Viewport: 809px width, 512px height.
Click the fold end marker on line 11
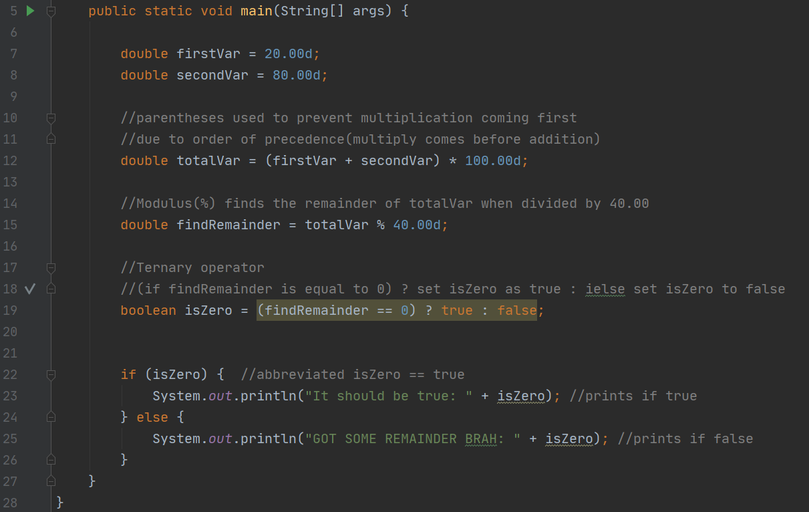(x=51, y=139)
